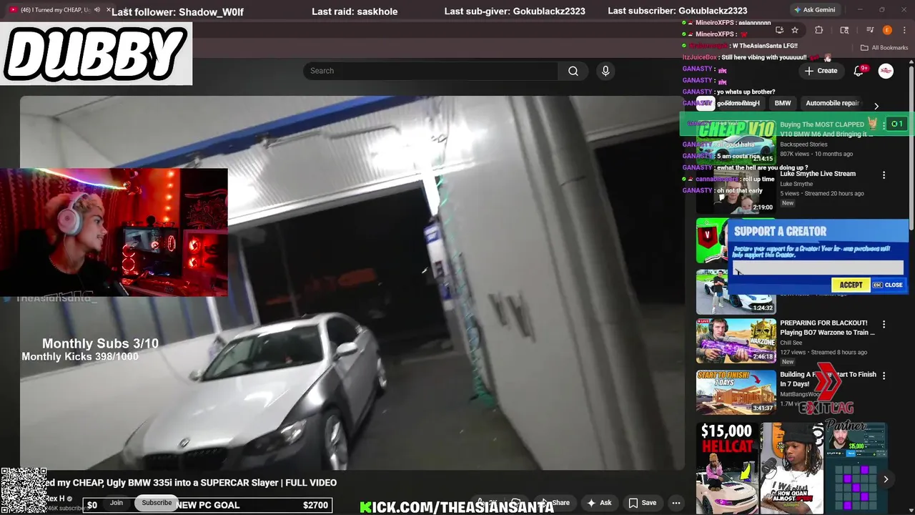
Task: Open Chrome's three-dot menu
Action: coord(903,30)
